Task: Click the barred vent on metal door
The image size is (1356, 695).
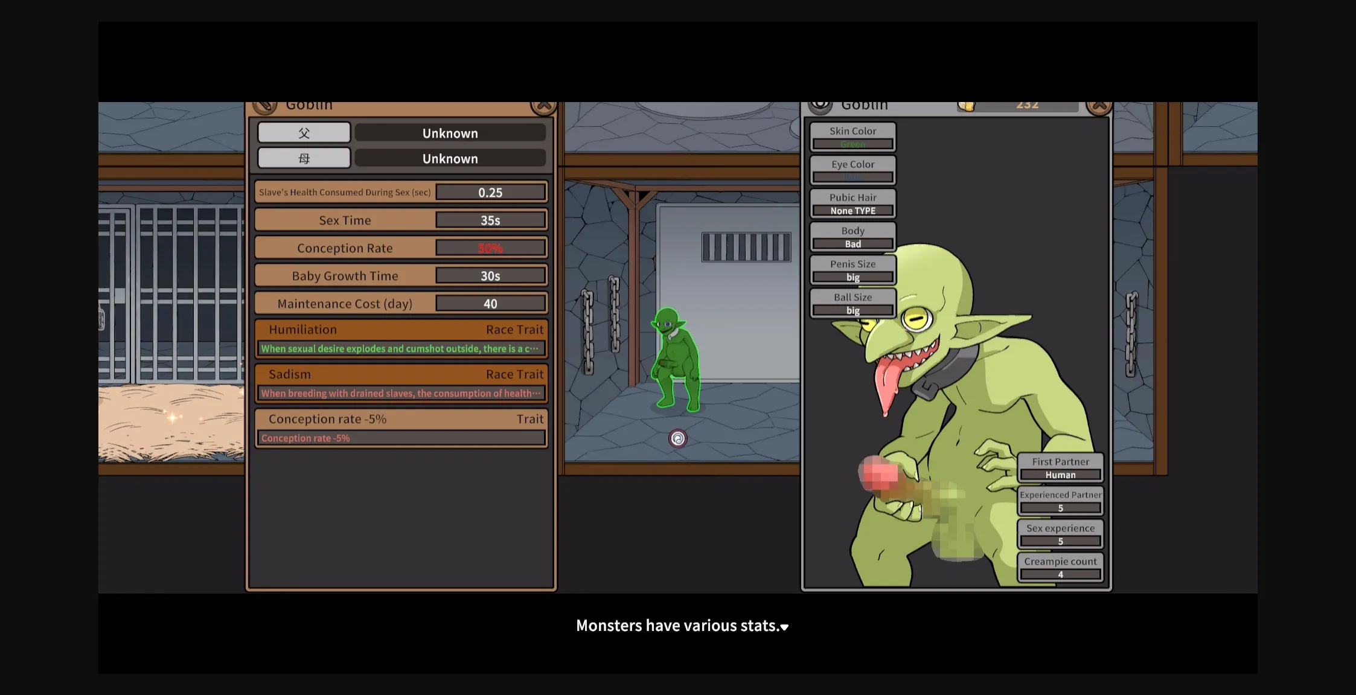Action: pos(746,247)
